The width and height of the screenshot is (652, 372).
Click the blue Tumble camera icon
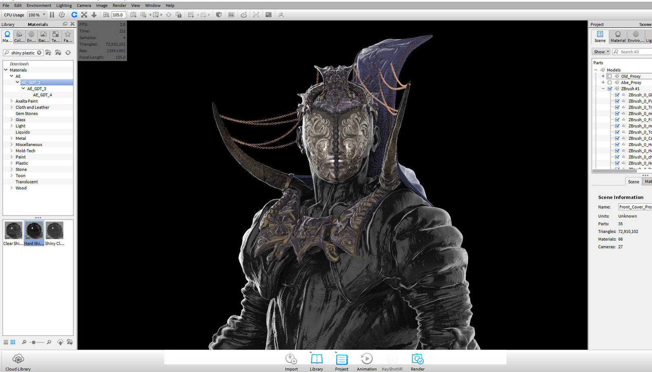pos(74,15)
